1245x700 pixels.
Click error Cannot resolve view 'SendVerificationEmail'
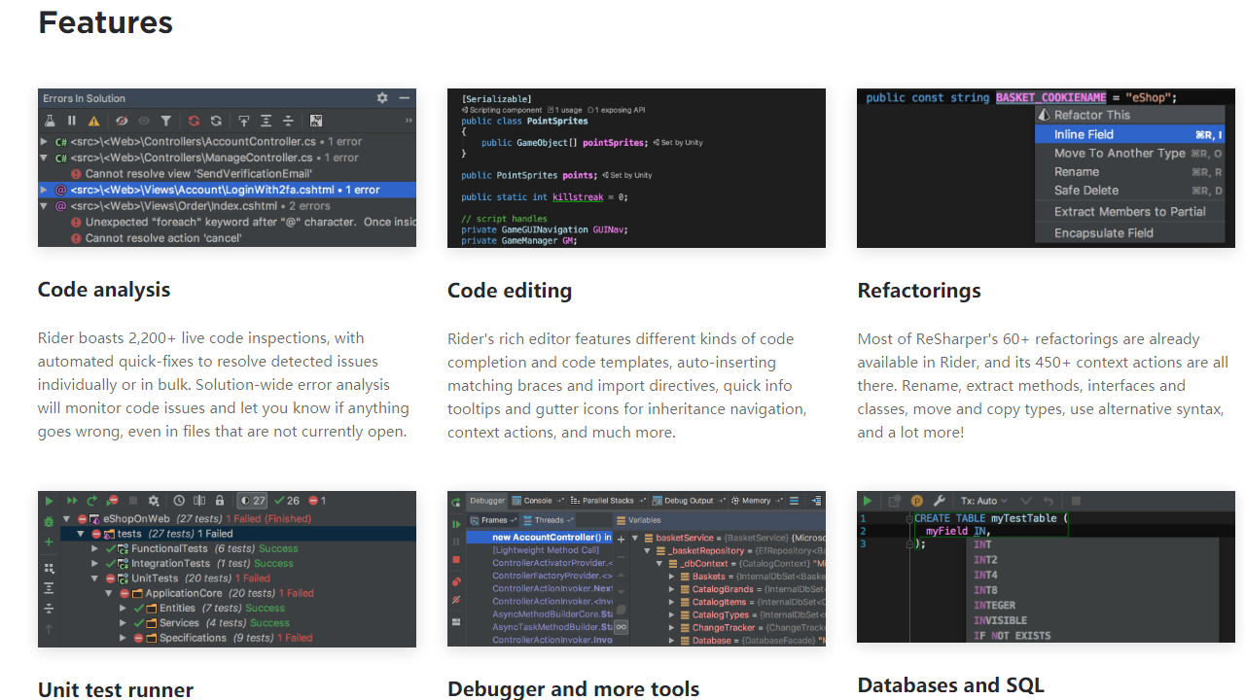pyautogui.click(x=190, y=173)
